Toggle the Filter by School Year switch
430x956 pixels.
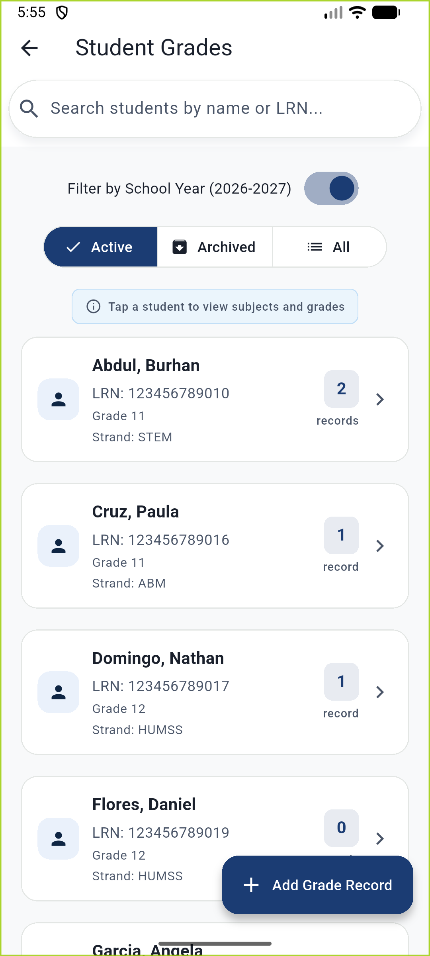click(x=331, y=188)
